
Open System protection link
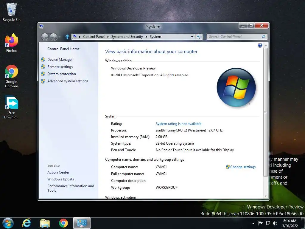(x=62, y=74)
